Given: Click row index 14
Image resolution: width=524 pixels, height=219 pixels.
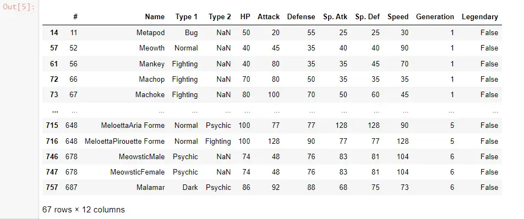Looking at the screenshot, I should point(54,33).
